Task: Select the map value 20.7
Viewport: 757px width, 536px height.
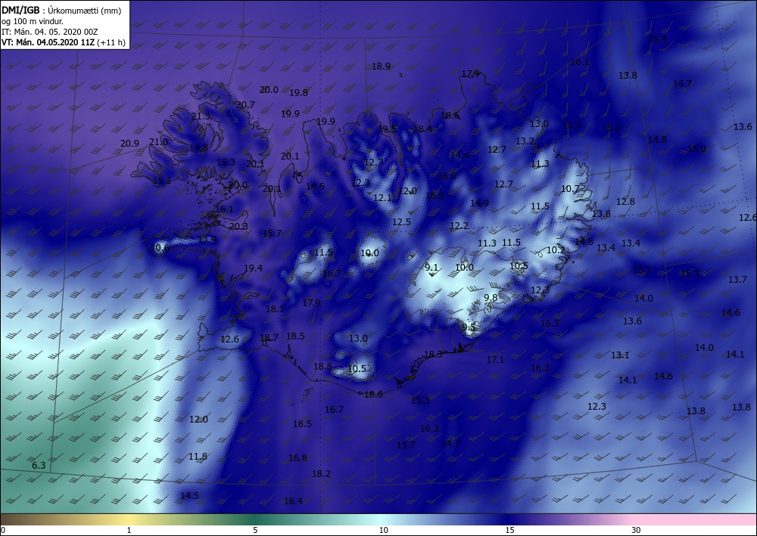Action: 245,104
